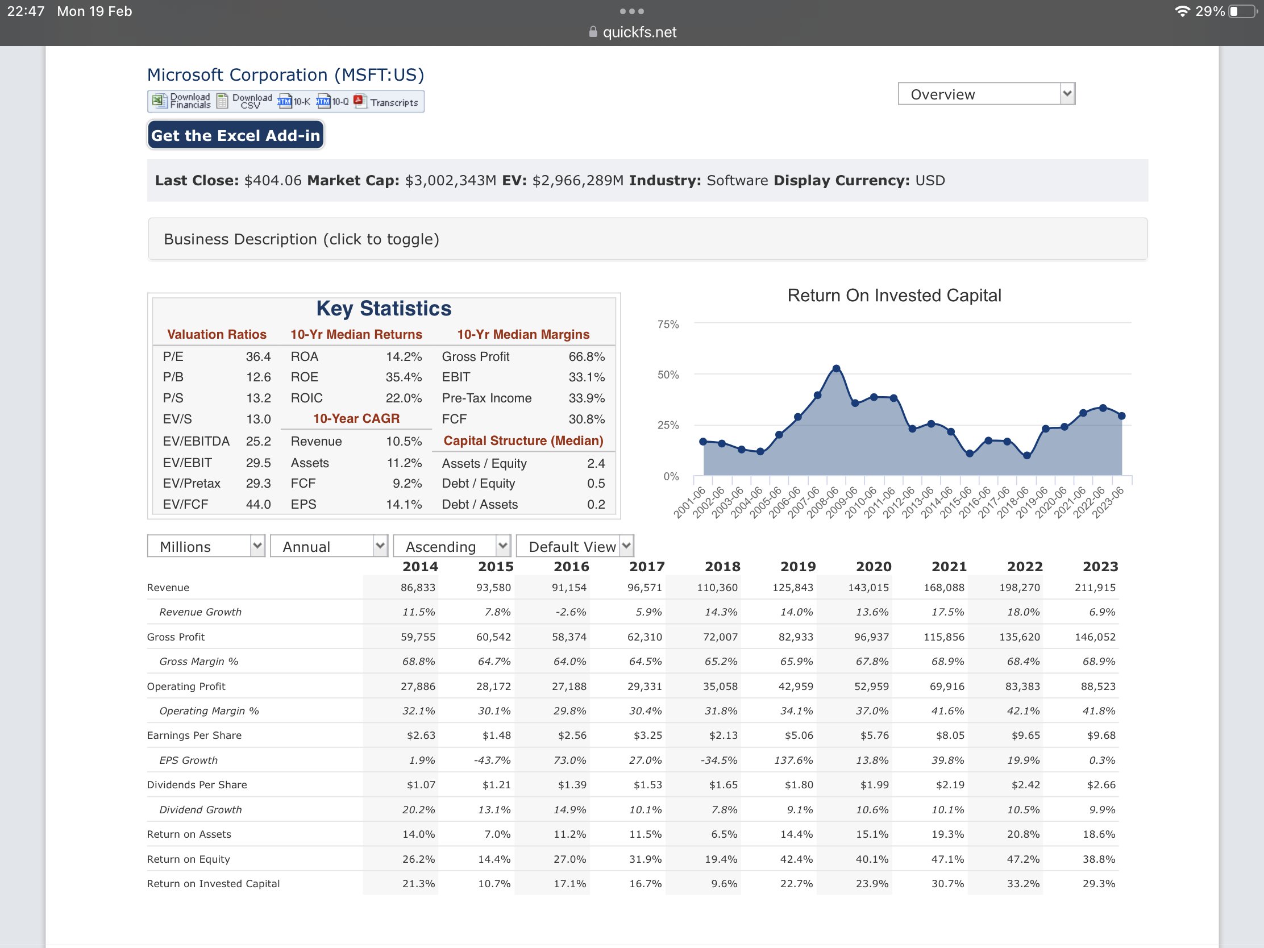Tap the quickfs.net address bar

tap(632, 32)
